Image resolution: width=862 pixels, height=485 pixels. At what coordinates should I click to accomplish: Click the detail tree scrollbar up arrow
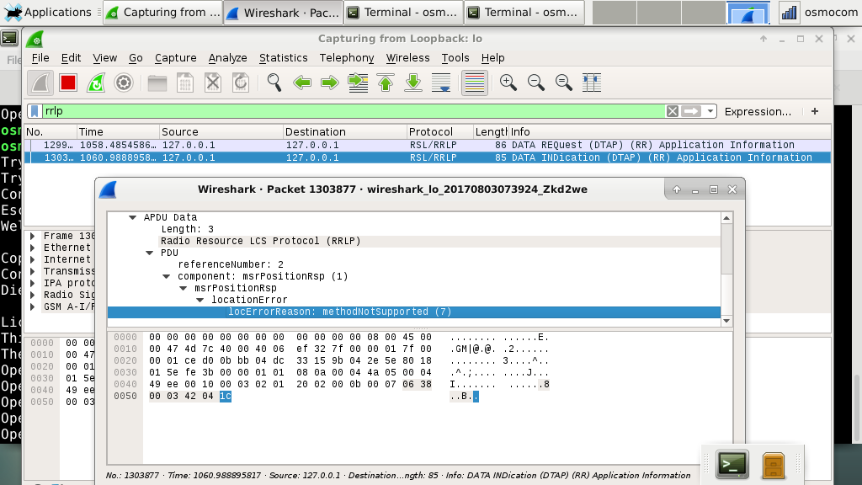pos(726,218)
